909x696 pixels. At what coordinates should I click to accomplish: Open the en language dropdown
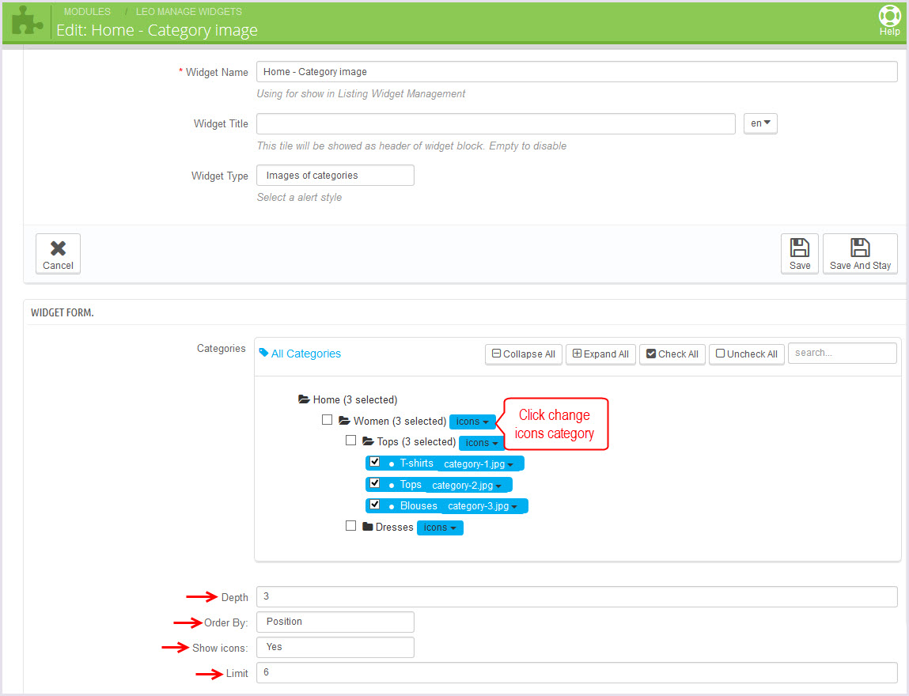[x=760, y=124]
